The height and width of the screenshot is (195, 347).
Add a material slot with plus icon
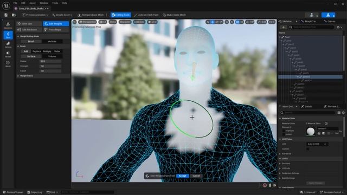[x=326, y=123]
